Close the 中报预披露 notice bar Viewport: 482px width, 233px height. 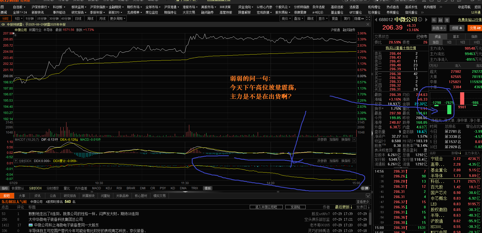368,24
